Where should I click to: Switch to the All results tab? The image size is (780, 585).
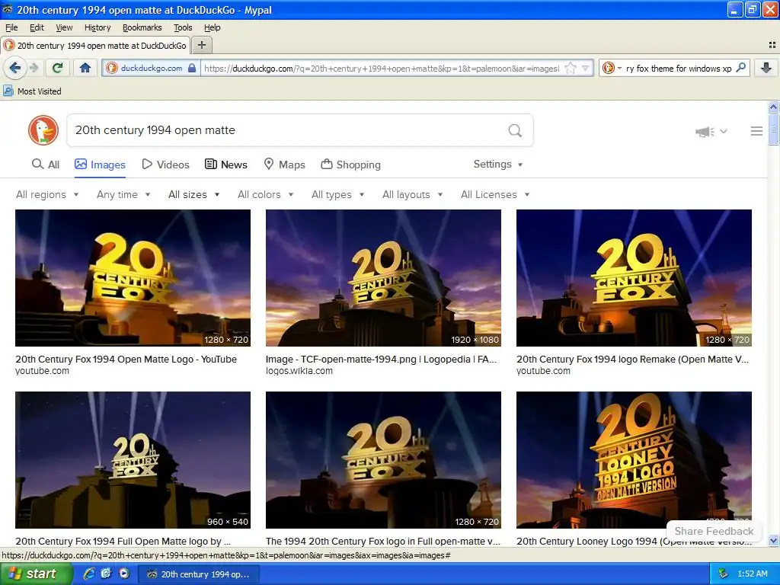tap(46, 165)
